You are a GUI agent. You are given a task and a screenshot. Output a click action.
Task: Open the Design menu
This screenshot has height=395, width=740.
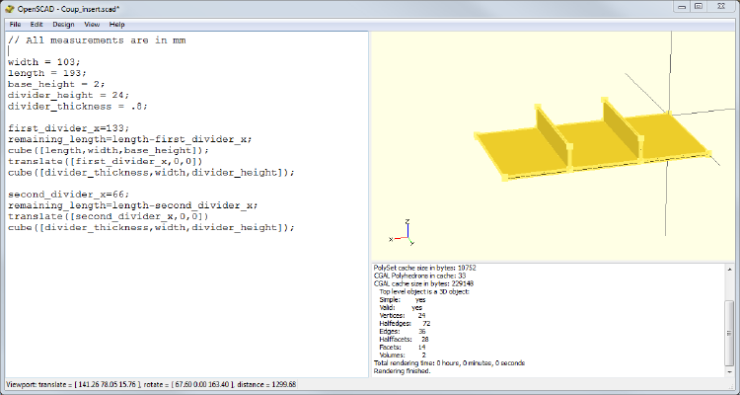pyautogui.click(x=63, y=24)
